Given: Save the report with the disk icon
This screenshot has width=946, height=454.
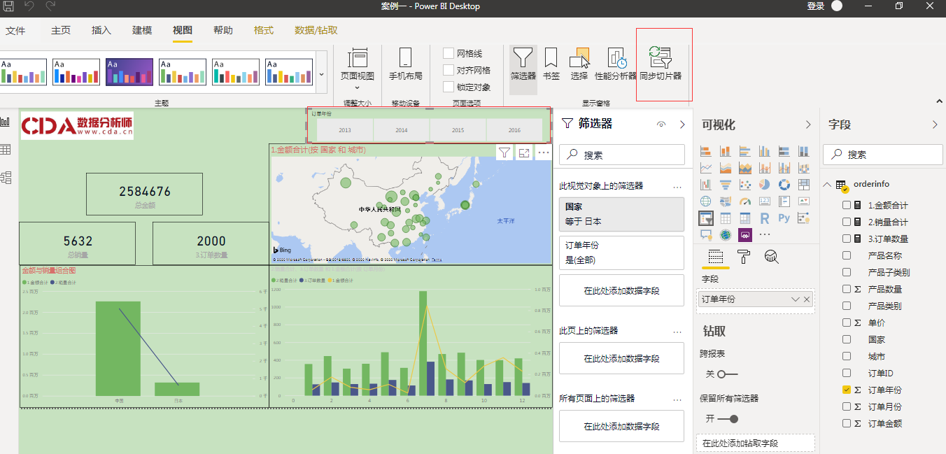Looking at the screenshot, I should [8, 6].
